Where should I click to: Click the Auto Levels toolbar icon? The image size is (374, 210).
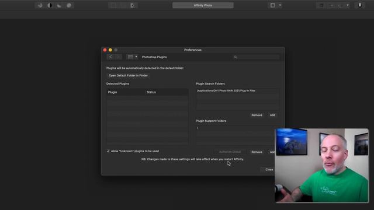40,5
